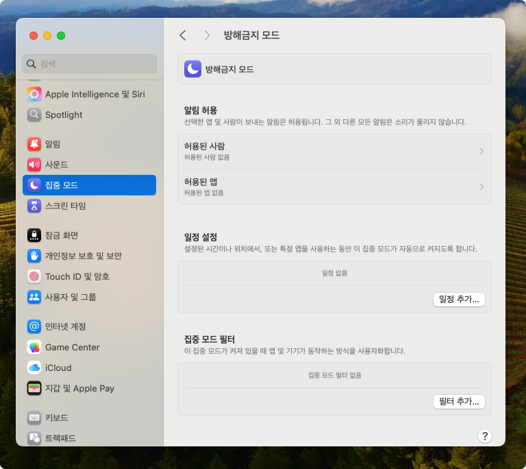Screen dimensions: 526x469
Task: Open the iCloud cloud icon
Action: 34,368
